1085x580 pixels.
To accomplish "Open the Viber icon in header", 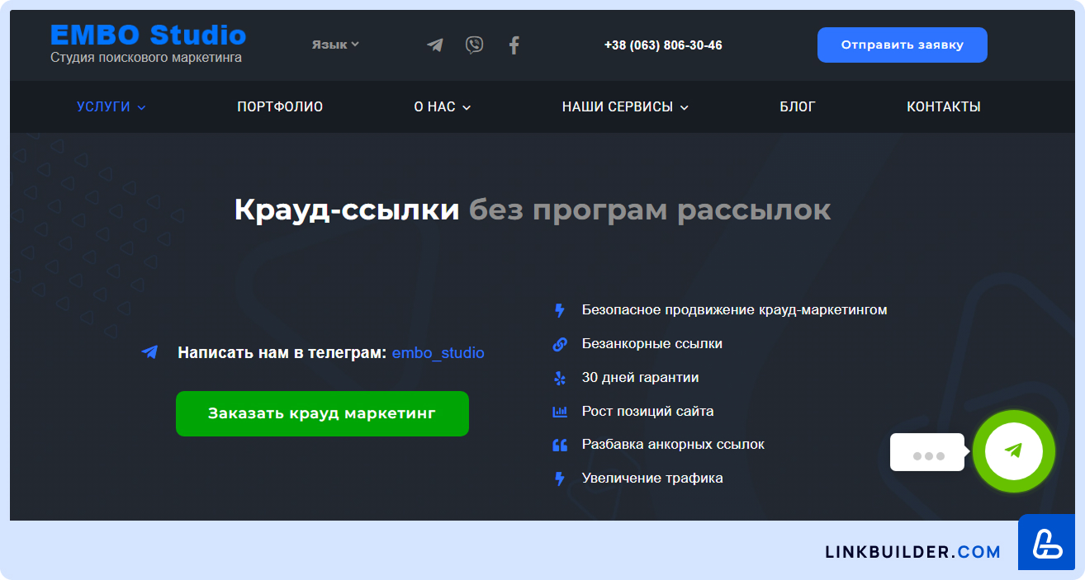I will 474,45.
